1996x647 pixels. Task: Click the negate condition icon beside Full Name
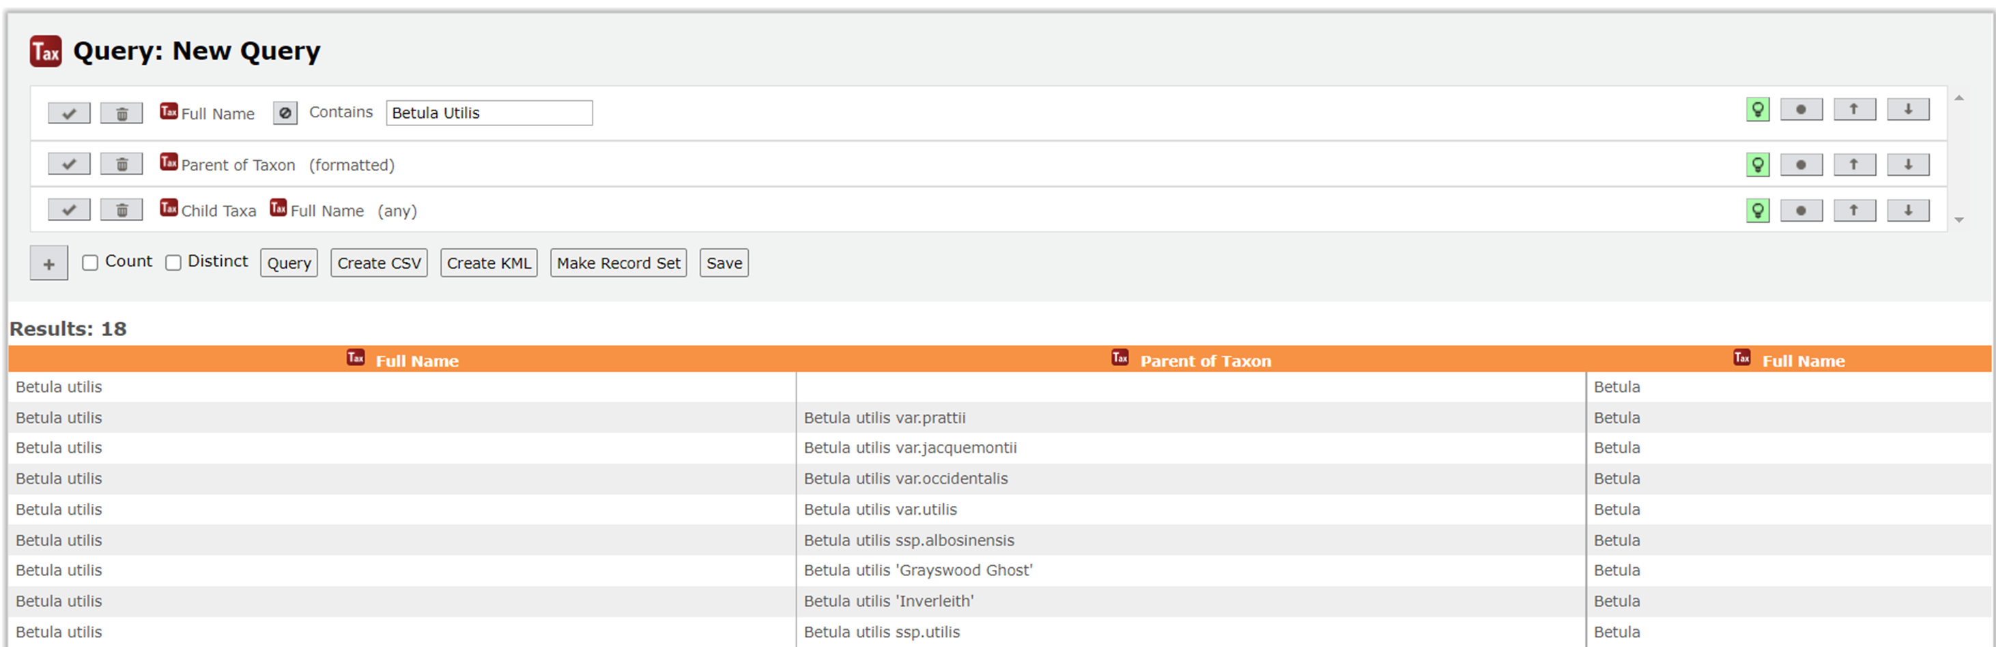click(x=285, y=113)
